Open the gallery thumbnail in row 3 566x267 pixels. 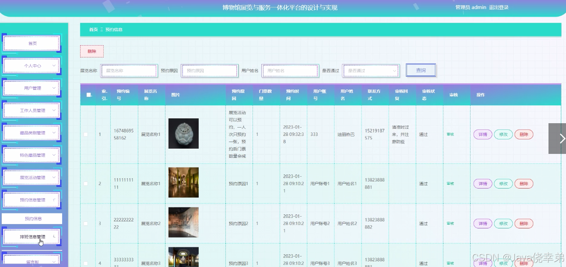[183, 222]
